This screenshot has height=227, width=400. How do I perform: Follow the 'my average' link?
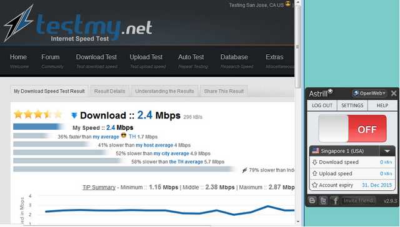(106, 137)
